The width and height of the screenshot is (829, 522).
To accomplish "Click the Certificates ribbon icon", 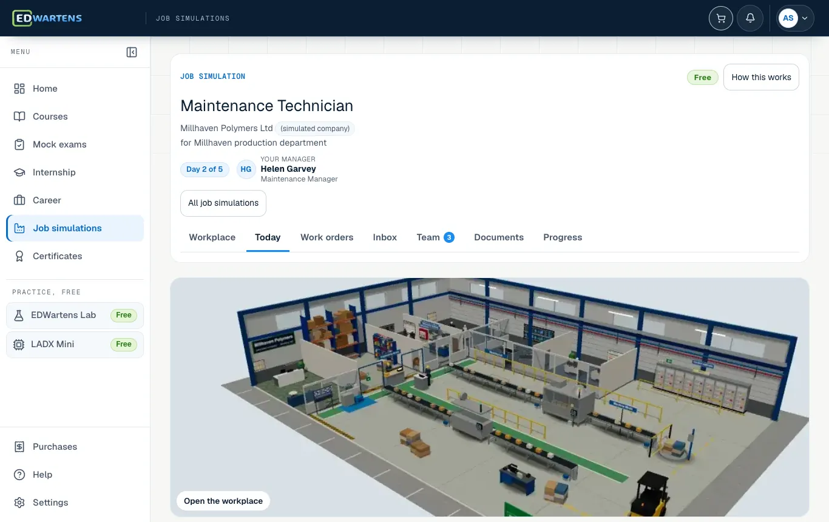I will click(19, 256).
